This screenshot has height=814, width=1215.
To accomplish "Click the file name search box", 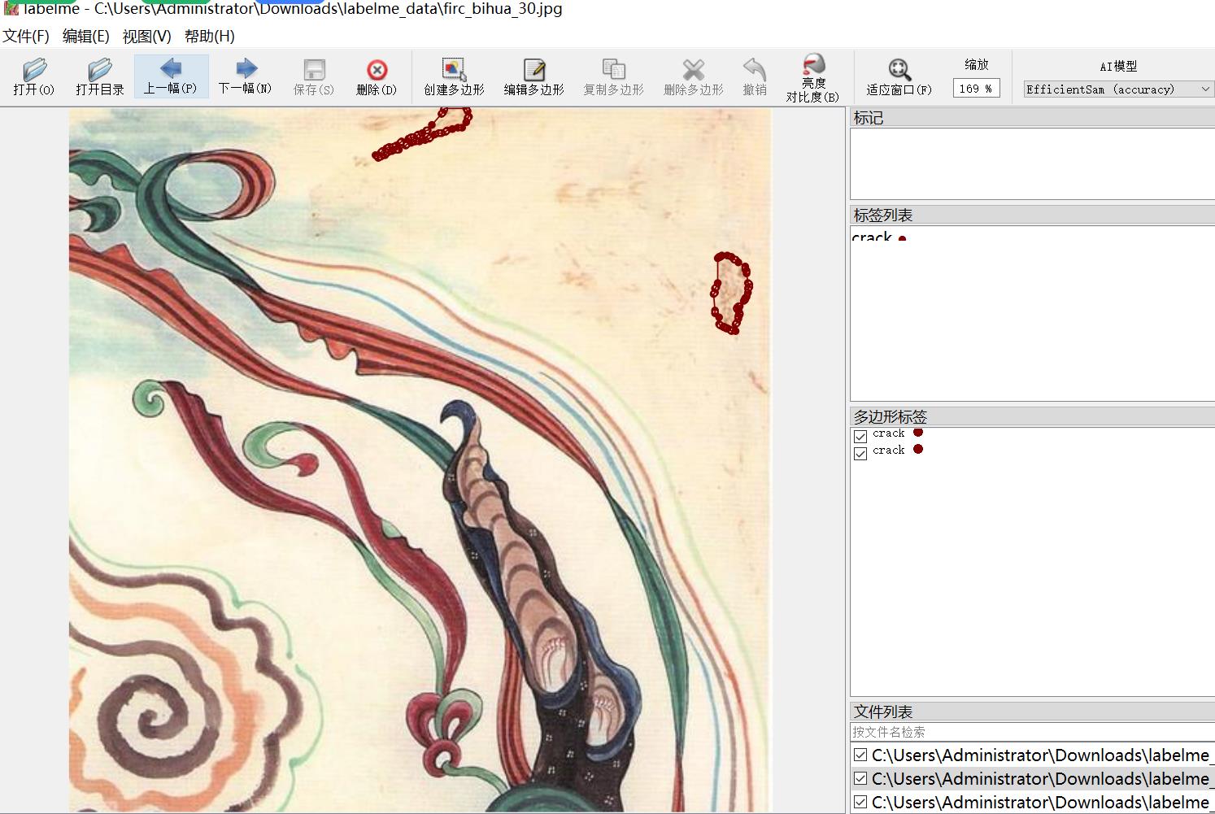I will [x=1031, y=732].
